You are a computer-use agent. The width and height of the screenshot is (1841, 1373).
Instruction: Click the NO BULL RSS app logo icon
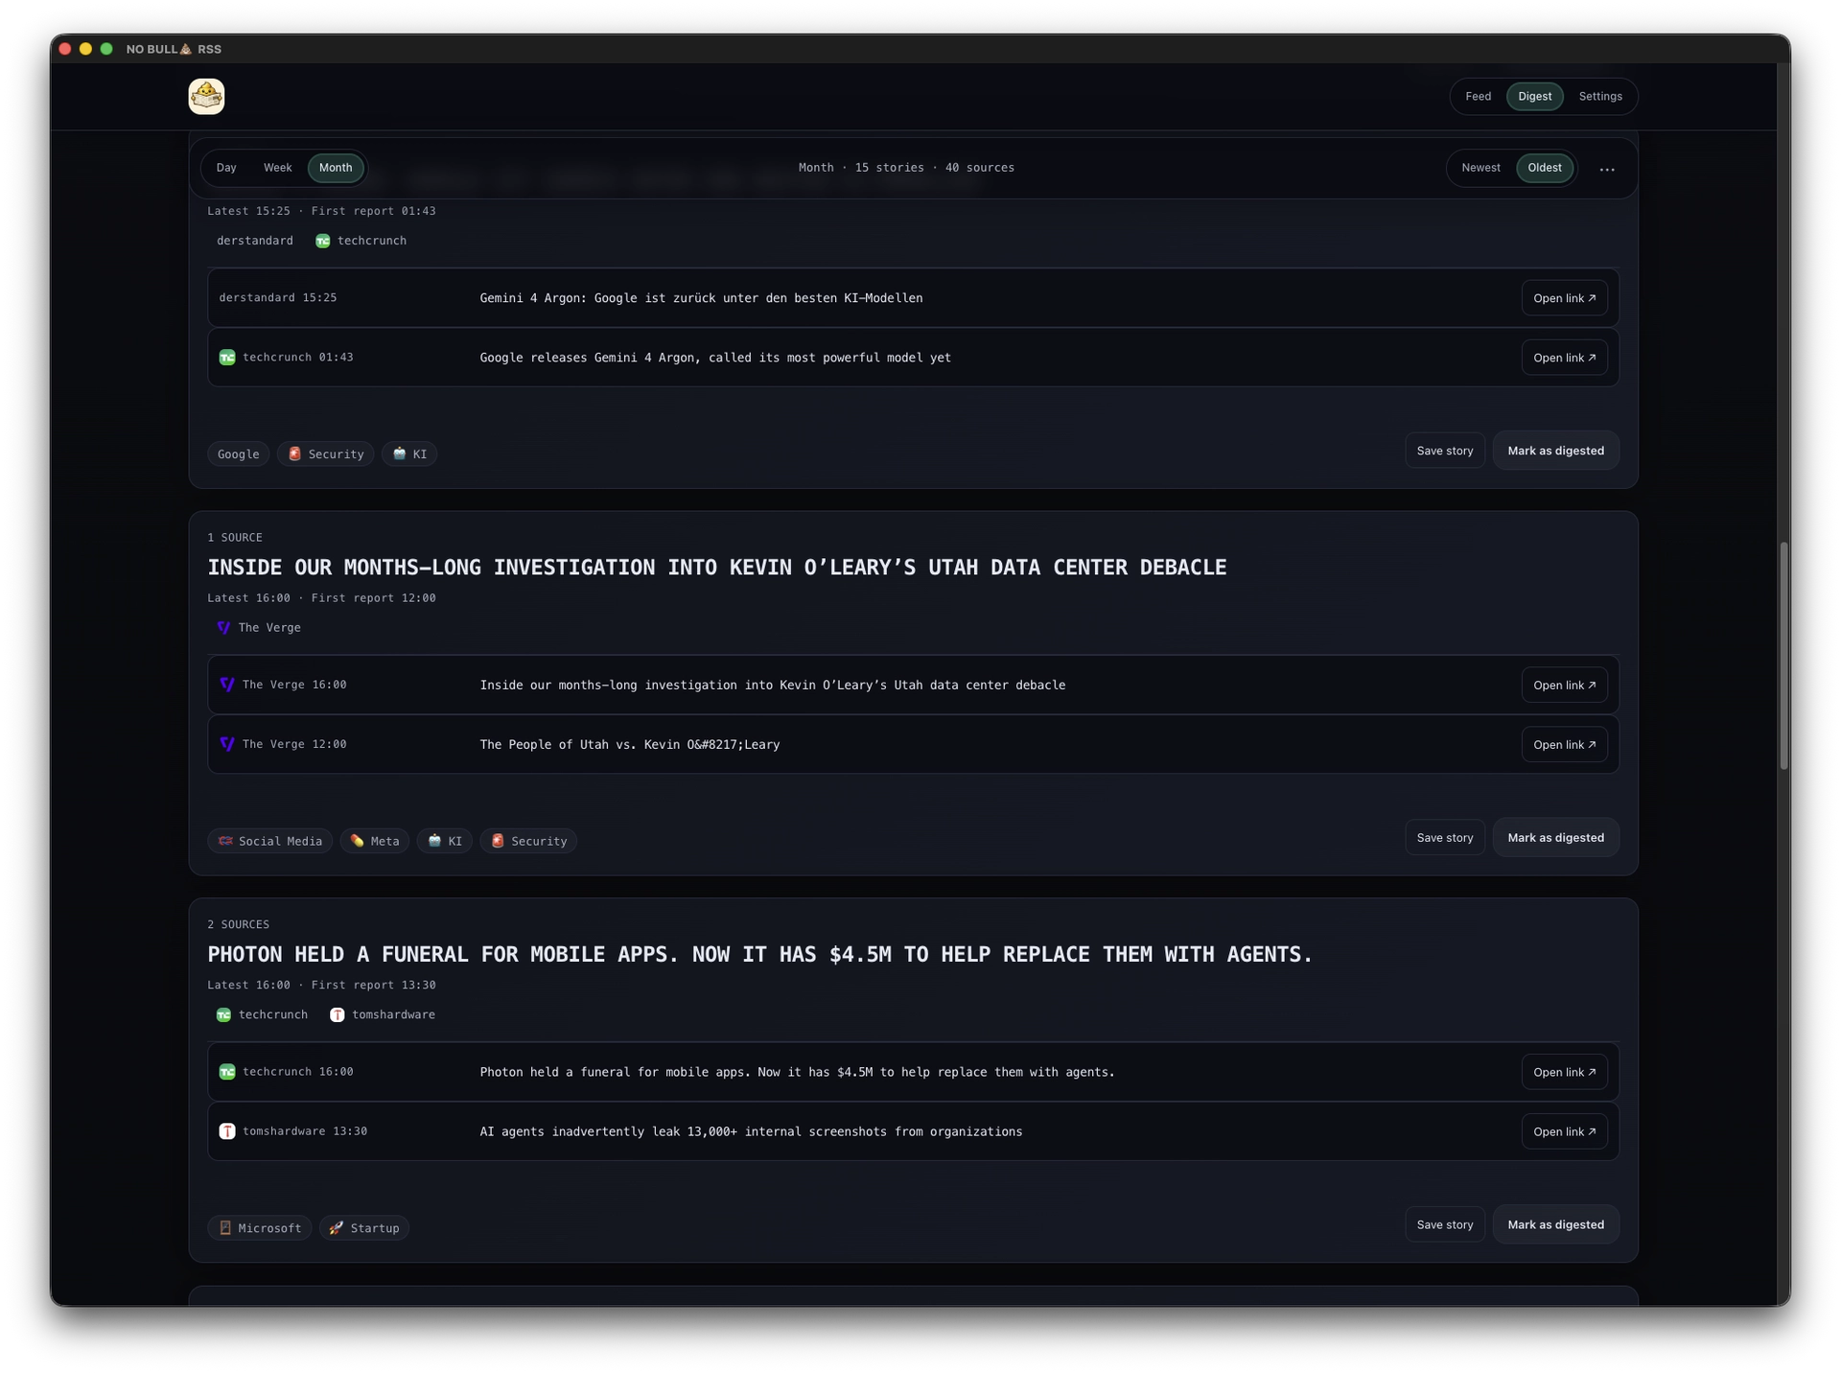(206, 96)
